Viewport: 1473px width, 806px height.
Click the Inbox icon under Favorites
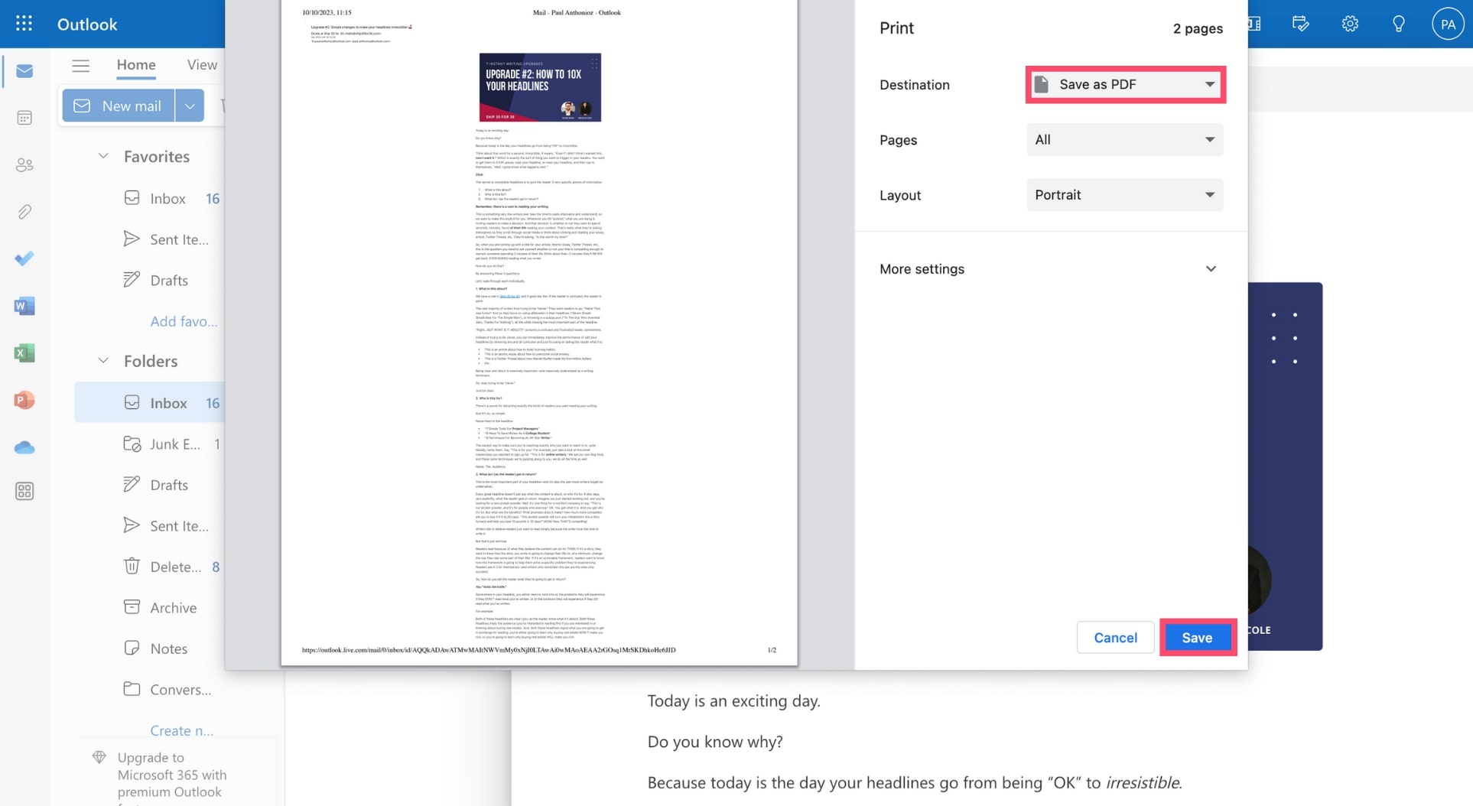coord(132,198)
